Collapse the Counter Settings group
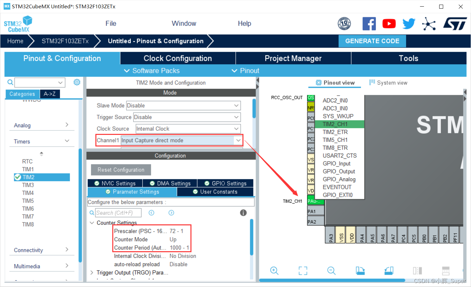471x287 pixels. pos(92,223)
